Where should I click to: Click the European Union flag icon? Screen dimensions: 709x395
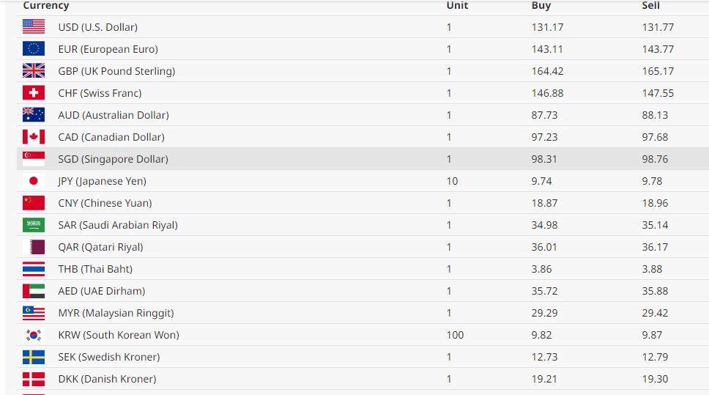(34, 49)
